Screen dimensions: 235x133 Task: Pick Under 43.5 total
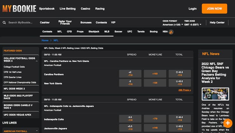pyautogui.click(x=180, y=83)
